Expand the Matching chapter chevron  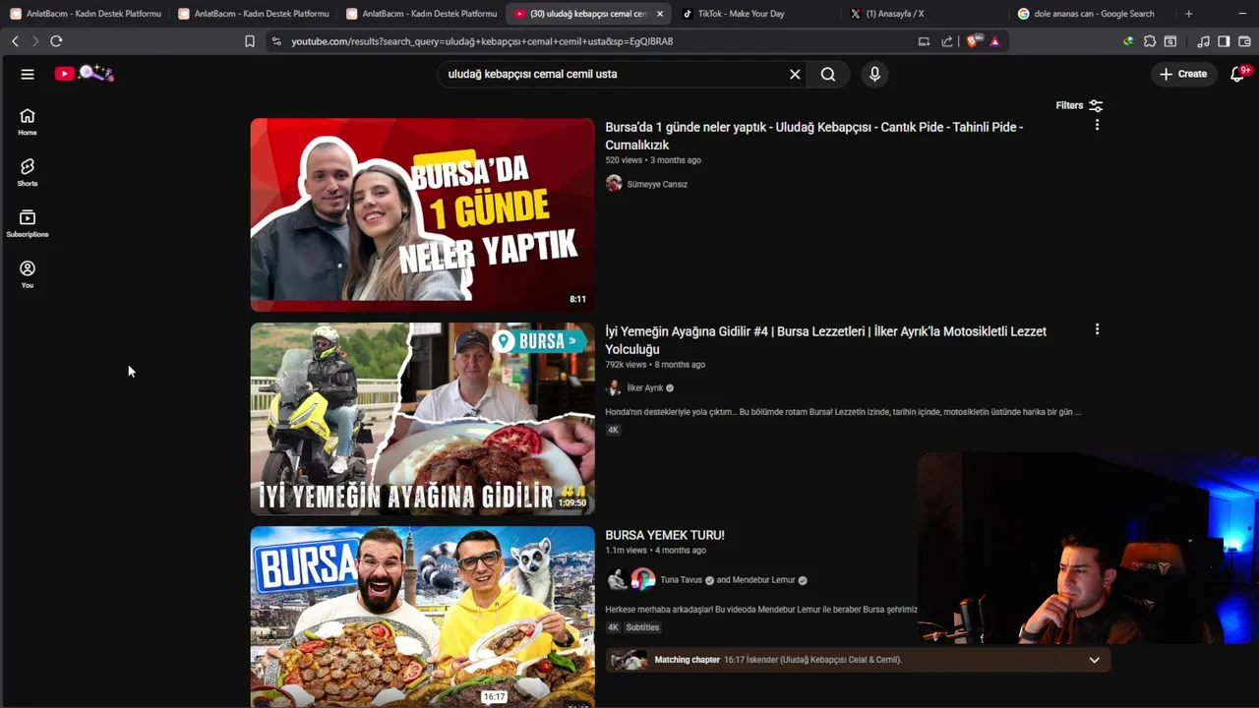[1094, 660]
